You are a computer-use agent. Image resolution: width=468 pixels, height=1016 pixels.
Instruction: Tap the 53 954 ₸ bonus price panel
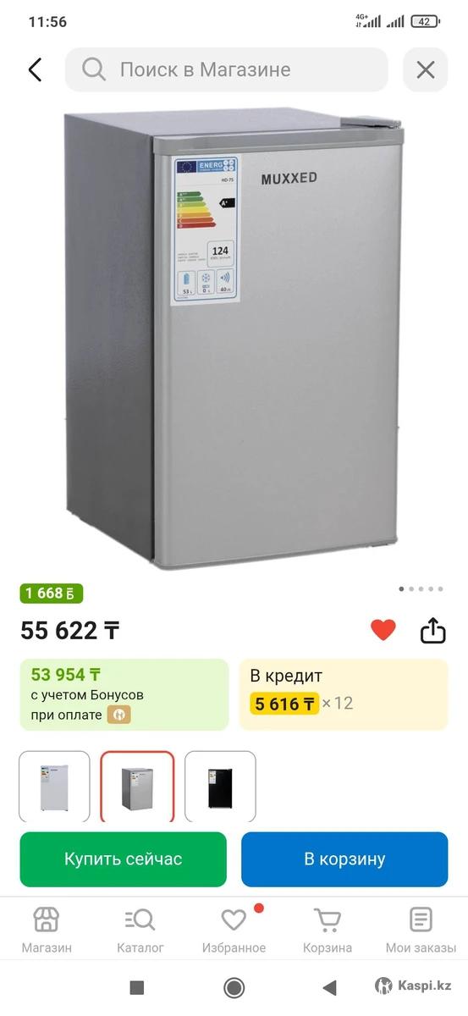(124, 694)
